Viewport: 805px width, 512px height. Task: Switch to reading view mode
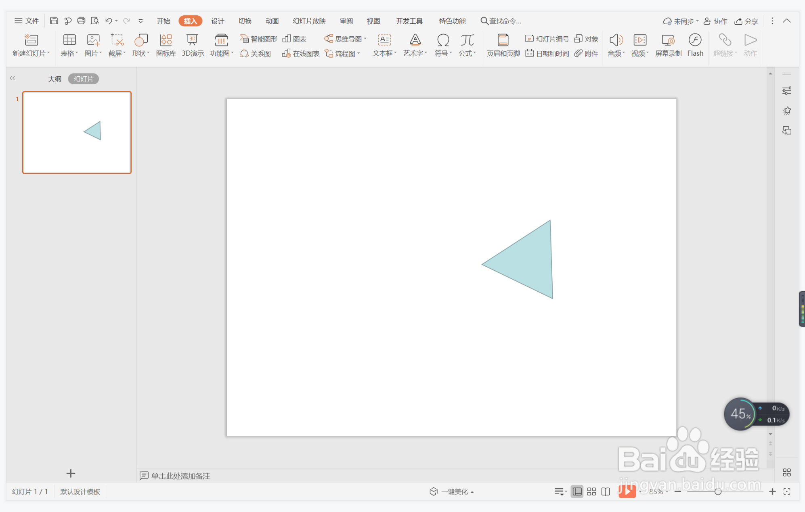(606, 491)
